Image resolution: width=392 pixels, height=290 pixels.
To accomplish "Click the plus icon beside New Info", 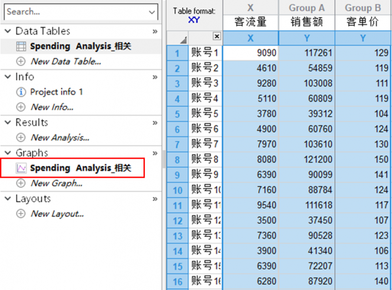I will coord(21,107).
